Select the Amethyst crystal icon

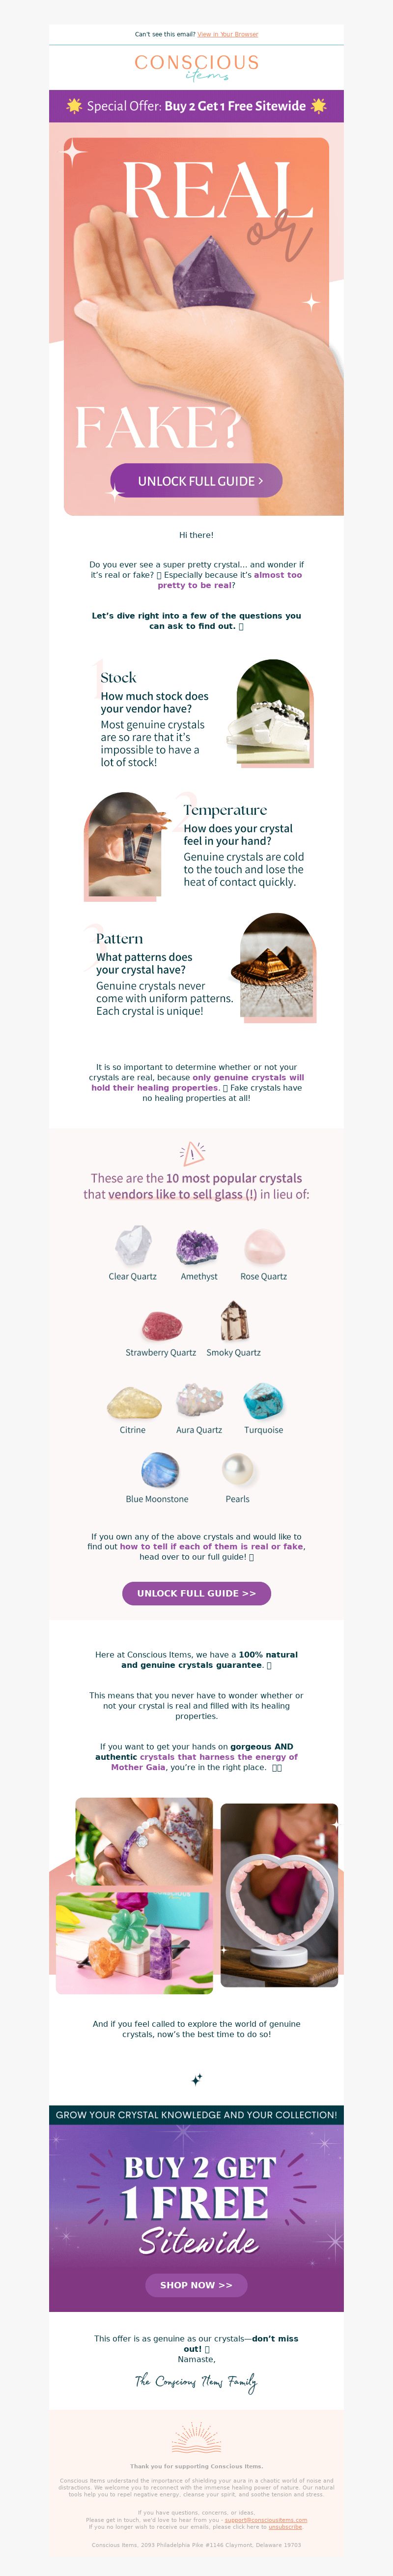pyautogui.click(x=197, y=1247)
